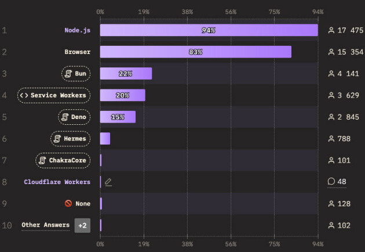Click the Browser label

coord(77,52)
